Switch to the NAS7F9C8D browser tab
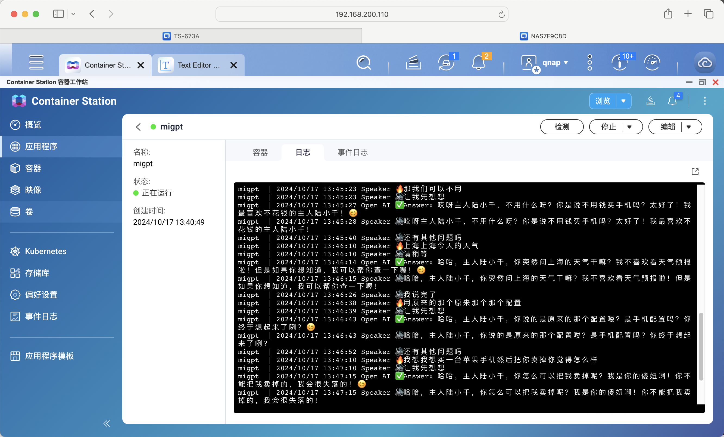 point(543,36)
